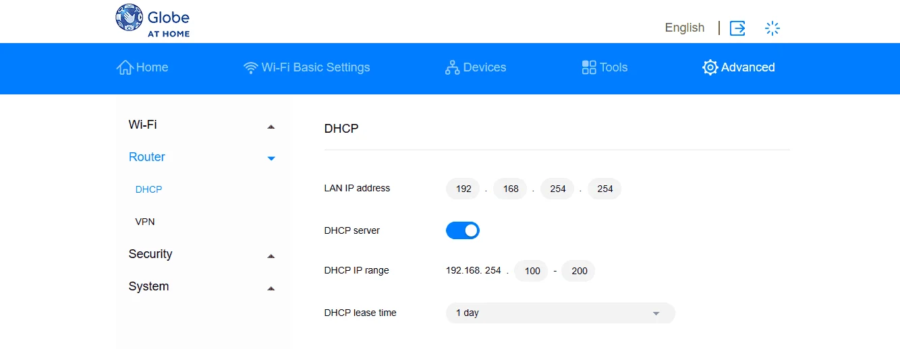Click the Advanced gear icon
Viewport: 900px width, 349px height.
pos(710,67)
